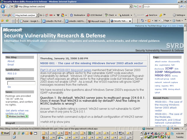Expand the recent pages dropdown arrow
Screen dimensions: 187x140
(x=12, y=6)
